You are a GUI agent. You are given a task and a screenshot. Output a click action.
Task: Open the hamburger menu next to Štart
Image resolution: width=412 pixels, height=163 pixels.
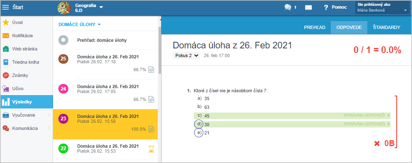click(x=5, y=7)
